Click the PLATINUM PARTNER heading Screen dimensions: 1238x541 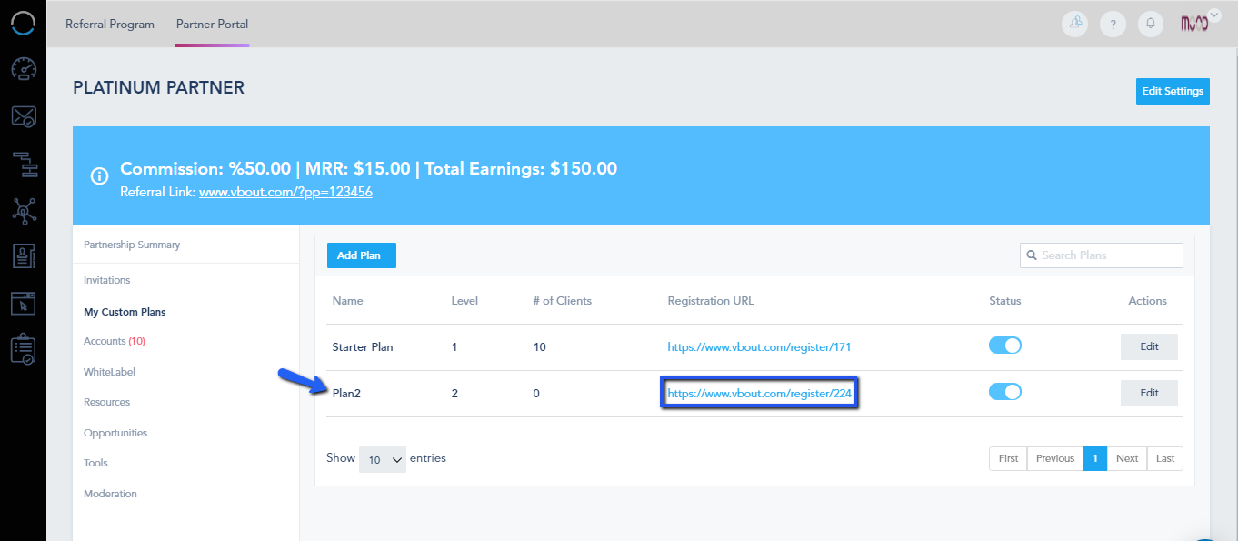pos(158,88)
